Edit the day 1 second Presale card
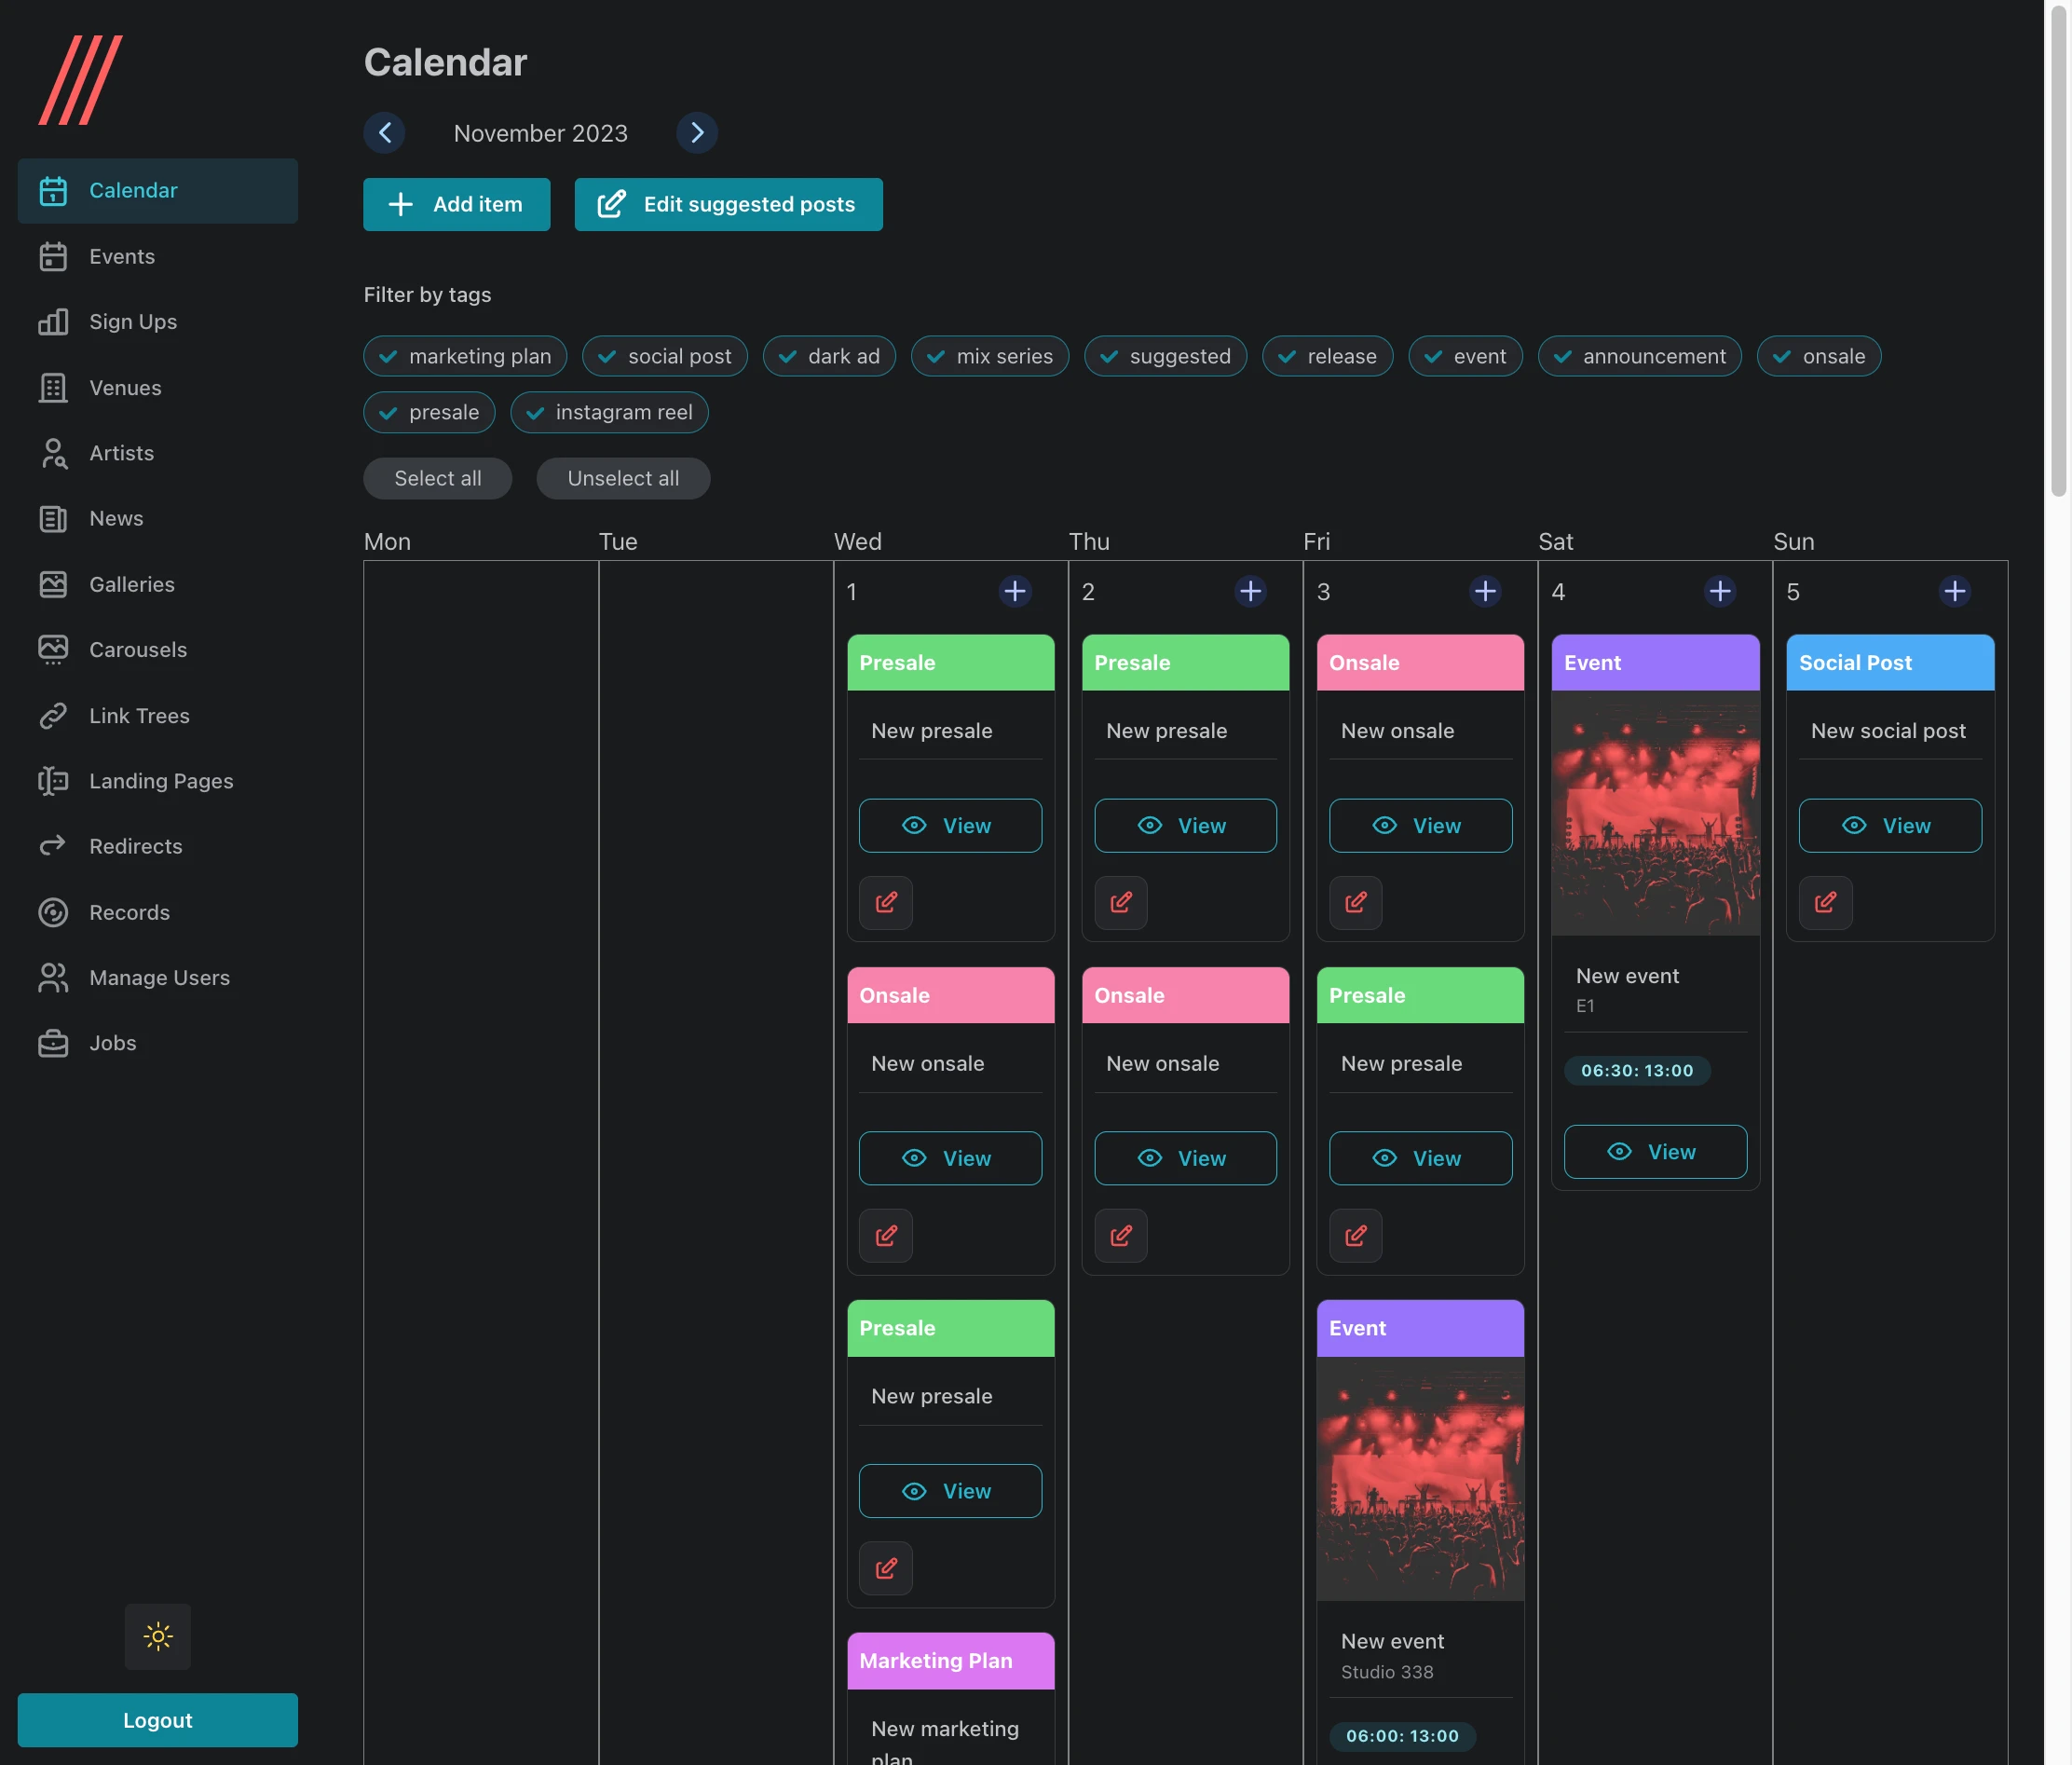Screen dimensions: 2072x1765 point(886,1568)
